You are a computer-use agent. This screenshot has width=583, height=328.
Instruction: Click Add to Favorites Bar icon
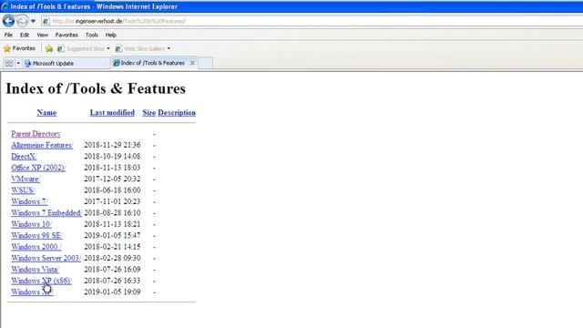[x=49, y=48]
